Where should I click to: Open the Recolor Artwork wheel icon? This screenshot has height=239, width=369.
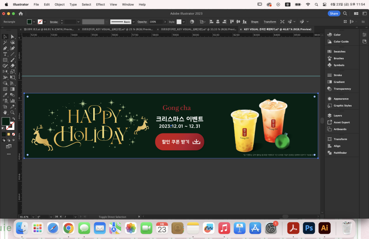(x=192, y=22)
